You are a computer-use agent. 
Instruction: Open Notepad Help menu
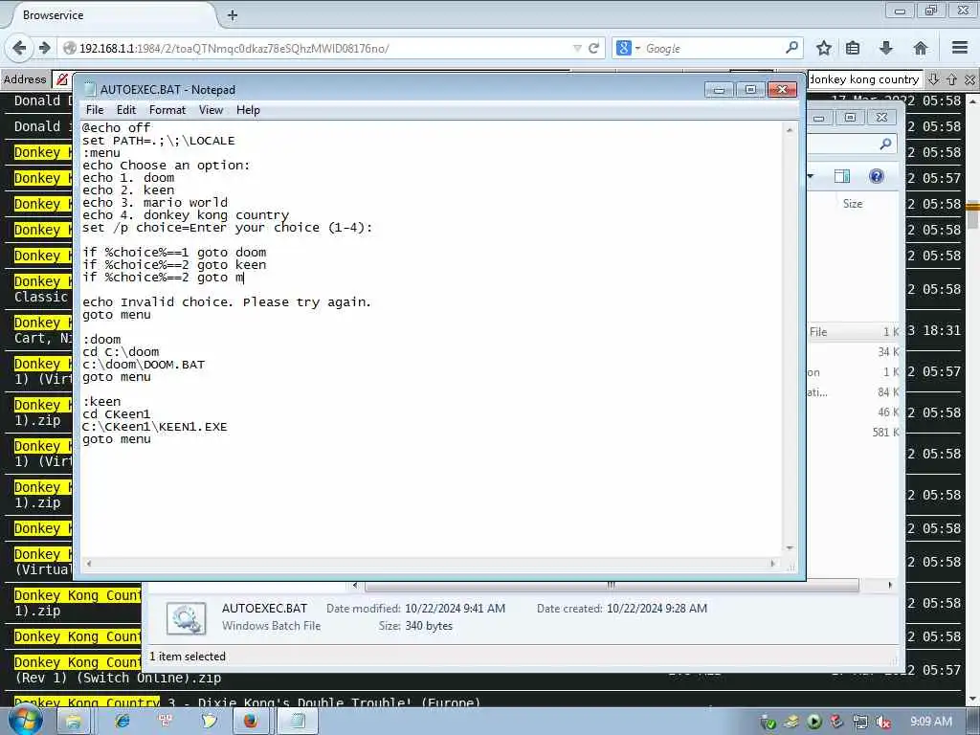click(x=248, y=110)
